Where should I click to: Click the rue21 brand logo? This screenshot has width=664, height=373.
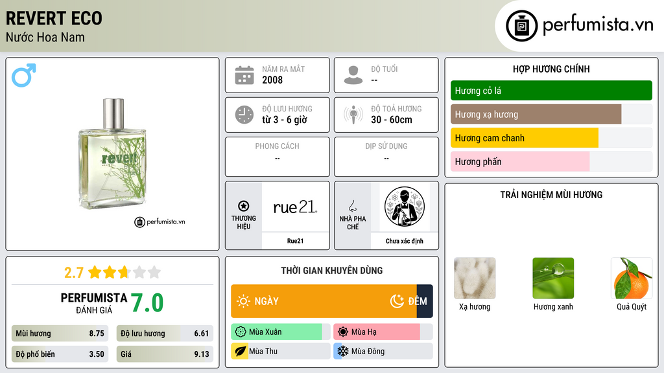[295, 207]
